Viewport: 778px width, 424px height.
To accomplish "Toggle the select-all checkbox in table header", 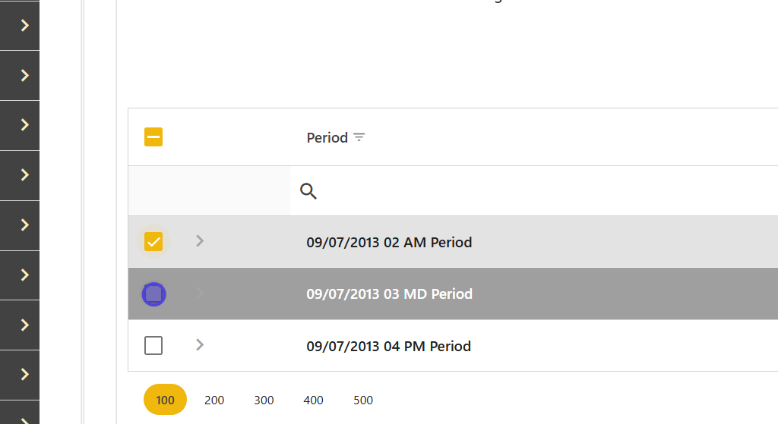I will coord(153,137).
